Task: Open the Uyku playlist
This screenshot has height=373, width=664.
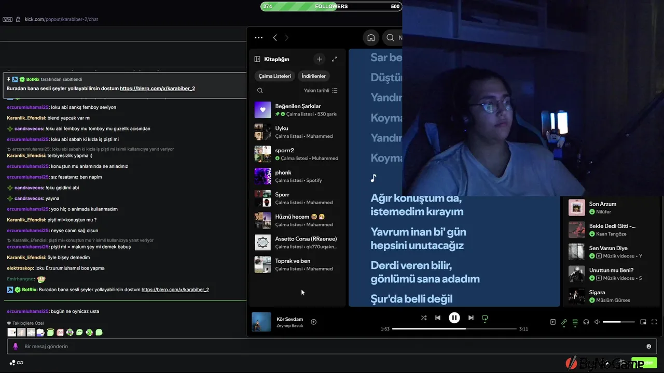Action: [x=297, y=132]
